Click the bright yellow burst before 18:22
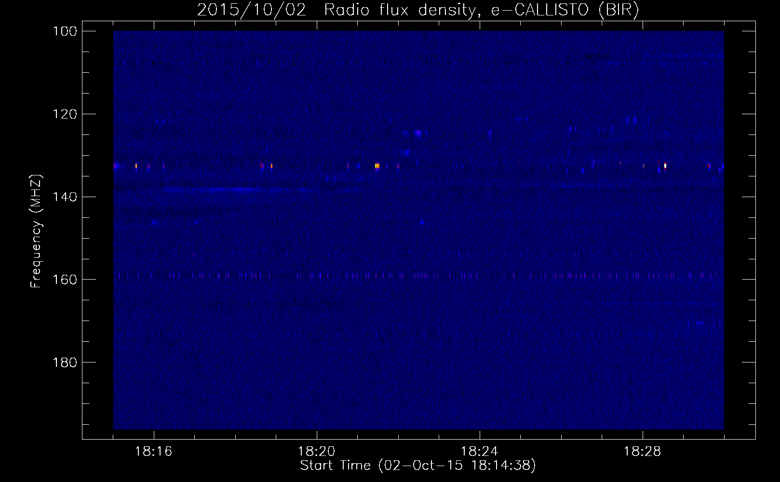The image size is (780, 482). pos(377,166)
